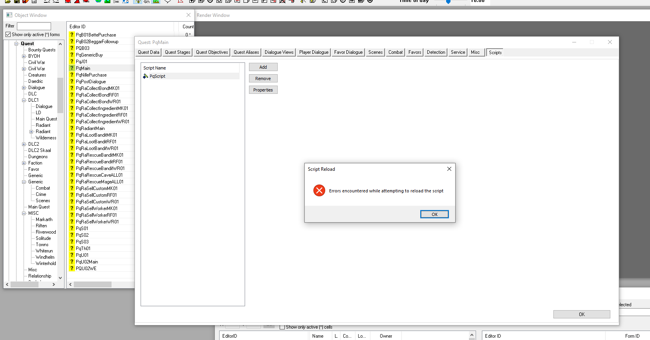650x340 pixels.
Task: Sort by the Editor ID column header
Action: pos(121,27)
